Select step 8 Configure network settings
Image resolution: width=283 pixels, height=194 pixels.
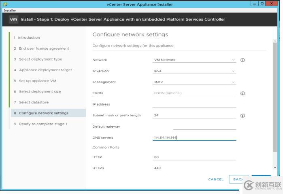point(48,113)
